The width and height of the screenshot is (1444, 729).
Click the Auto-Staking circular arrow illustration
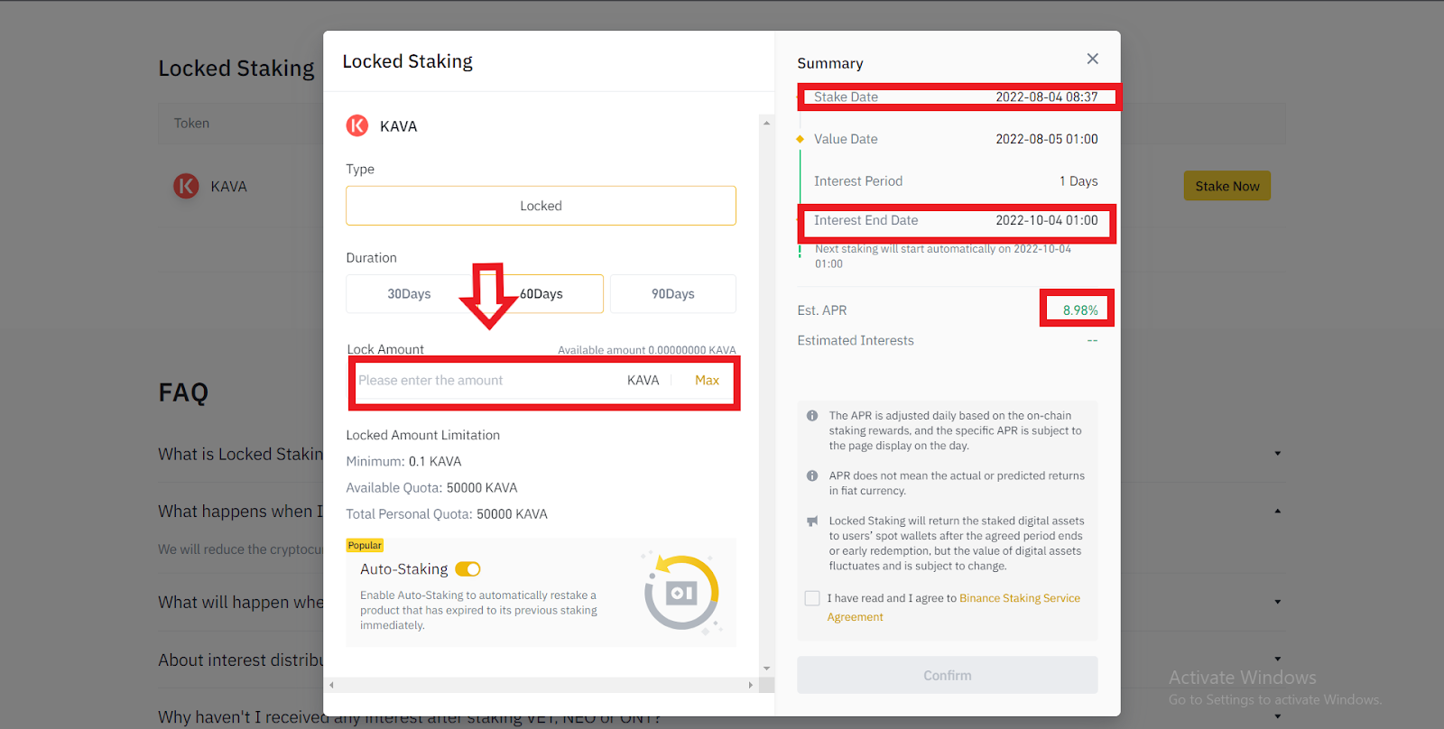682,592
